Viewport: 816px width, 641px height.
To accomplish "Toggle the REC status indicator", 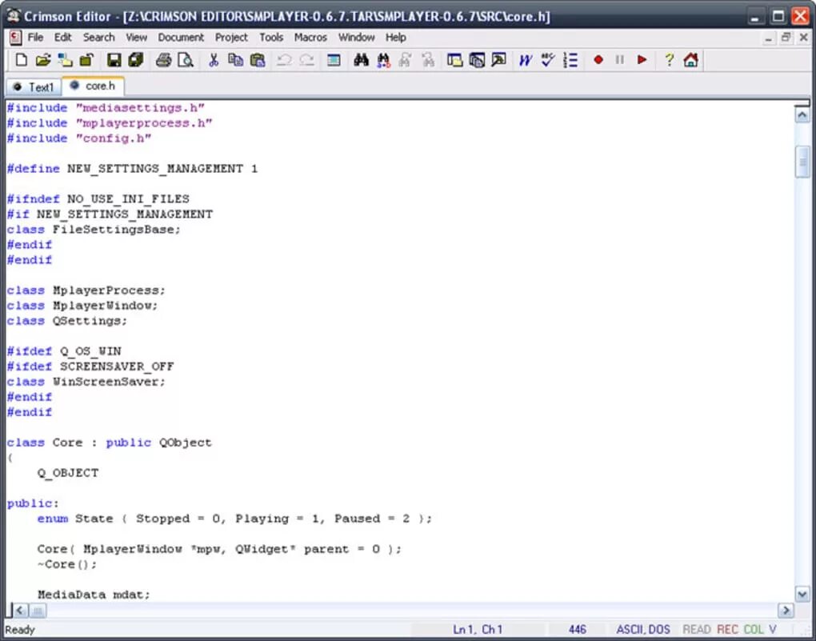I will (x=727, y=630).
